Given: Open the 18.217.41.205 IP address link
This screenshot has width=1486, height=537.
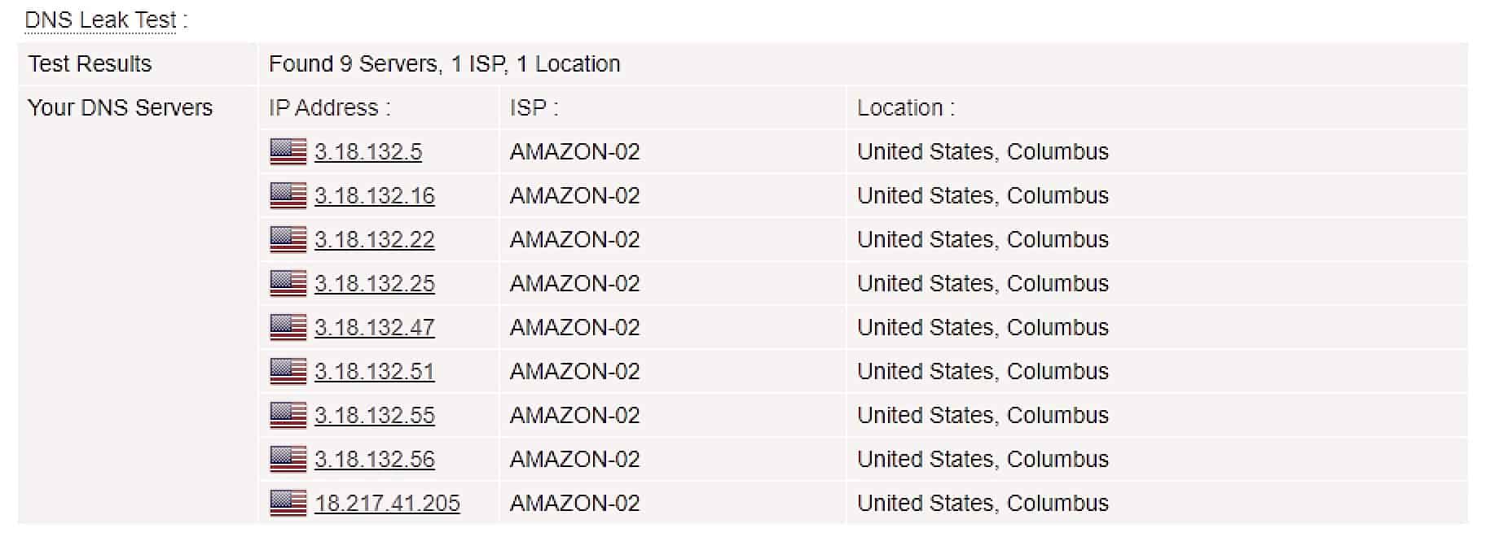Looking at the screenshot, I should click(387, 504).
